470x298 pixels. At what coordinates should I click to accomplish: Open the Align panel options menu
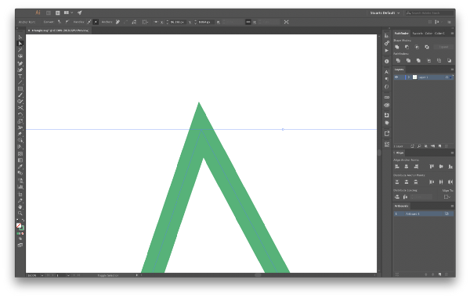click(x=452, y=153)
